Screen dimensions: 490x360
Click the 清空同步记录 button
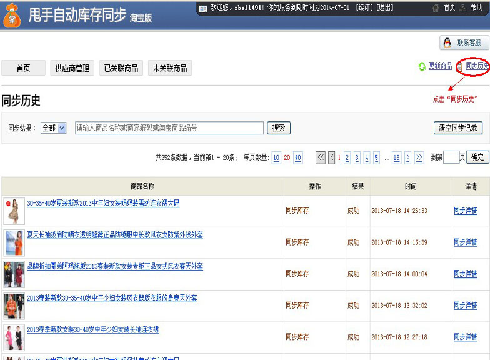457,127
